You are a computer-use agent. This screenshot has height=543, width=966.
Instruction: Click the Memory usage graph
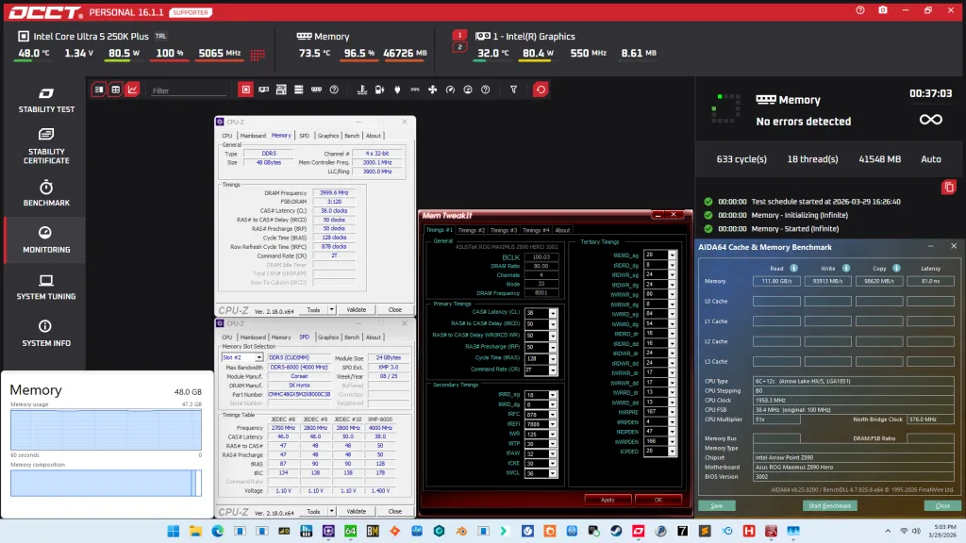[x=106, y=430]
